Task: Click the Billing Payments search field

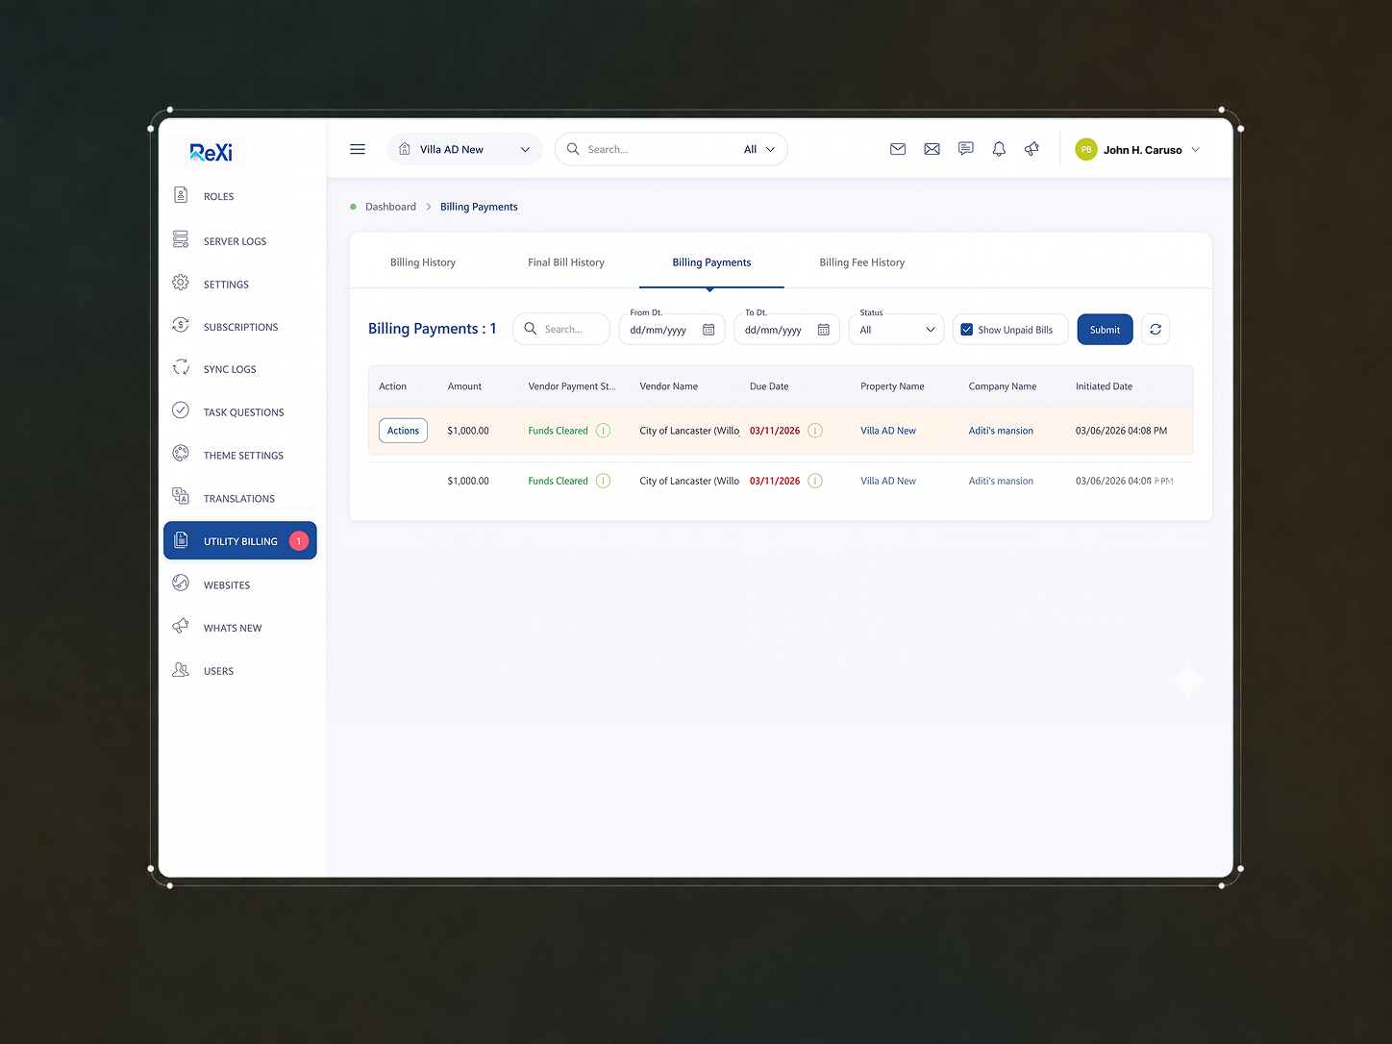Action: [562, 329]
